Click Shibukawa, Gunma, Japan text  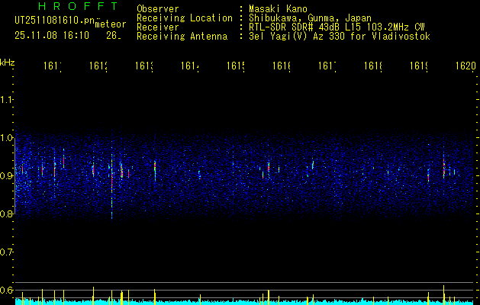pos(310,18)
